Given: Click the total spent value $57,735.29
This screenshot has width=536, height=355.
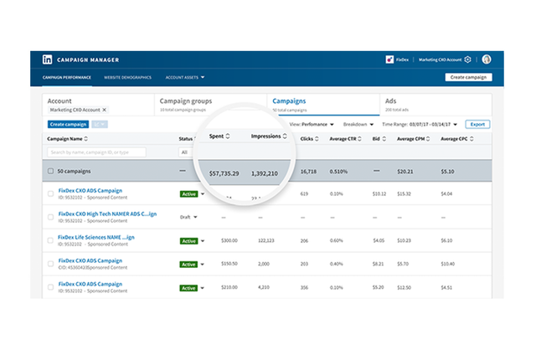Looking at the screenshot, I should coord(224,173).
